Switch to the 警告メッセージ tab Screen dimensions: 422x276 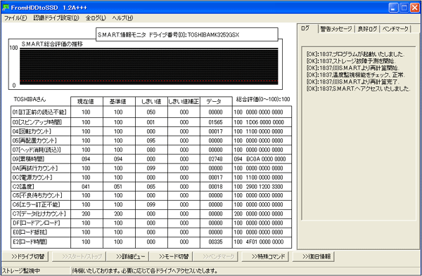tap(336, 29)
